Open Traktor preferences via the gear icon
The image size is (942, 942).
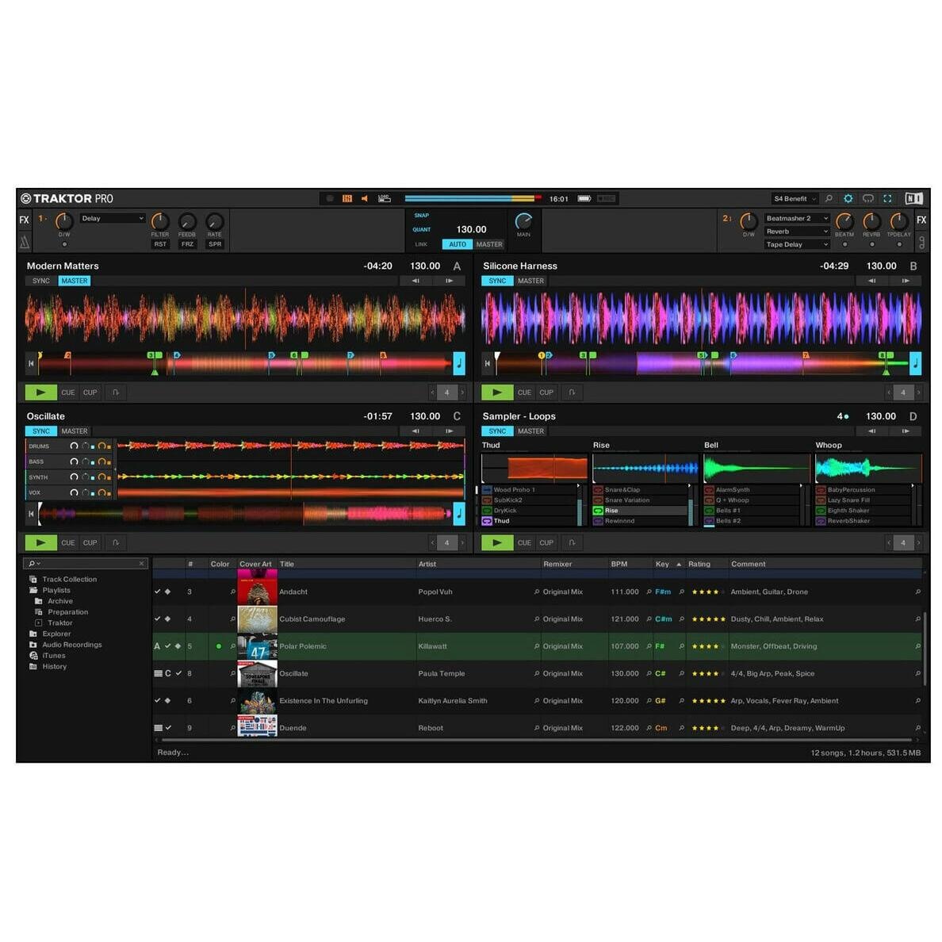848,198
